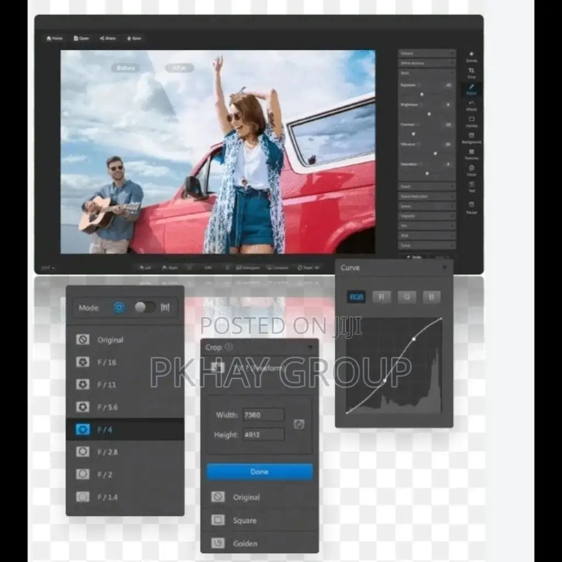The image size is (562, 562).
Task: Expand the Detail section
Action: (427, 187)
